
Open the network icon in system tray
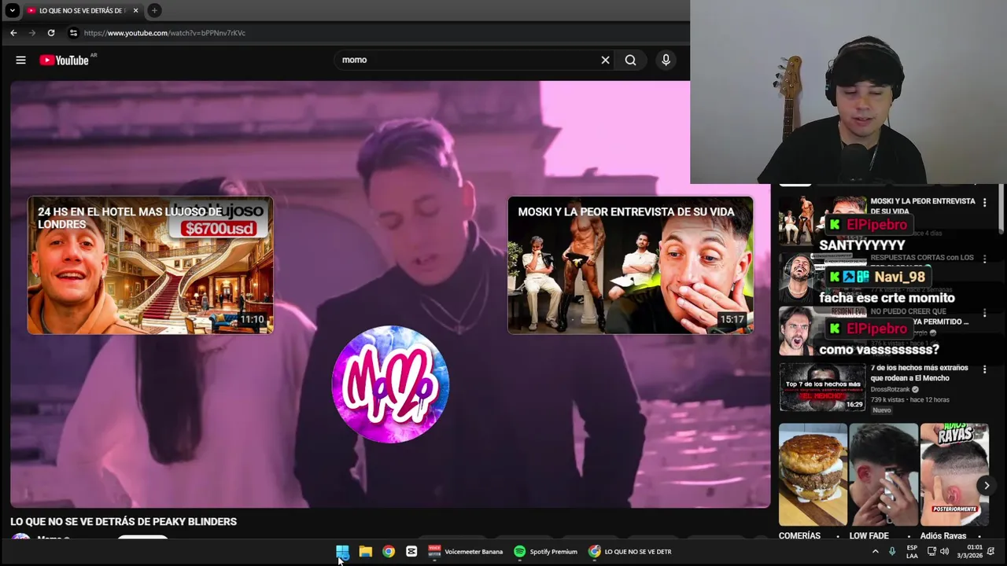931,551
